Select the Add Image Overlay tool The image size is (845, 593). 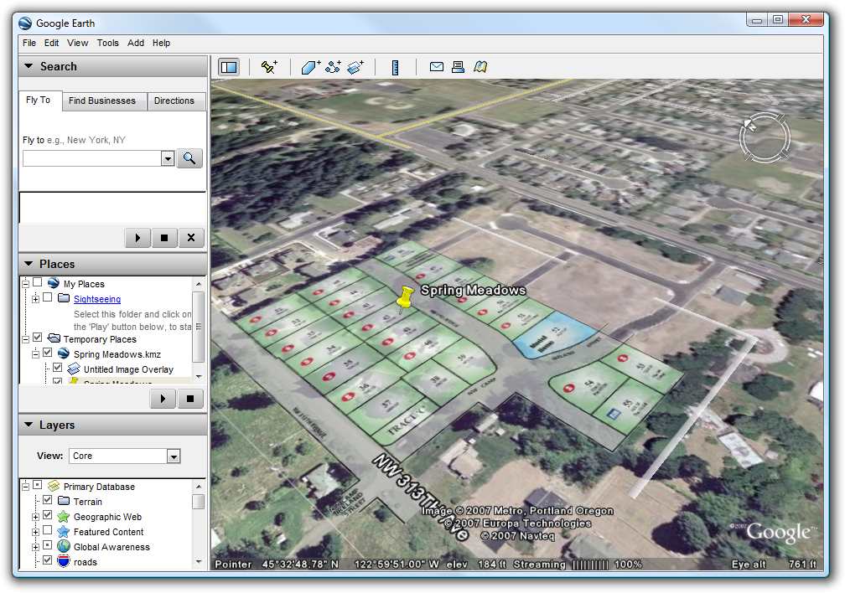tap(355, 67)
